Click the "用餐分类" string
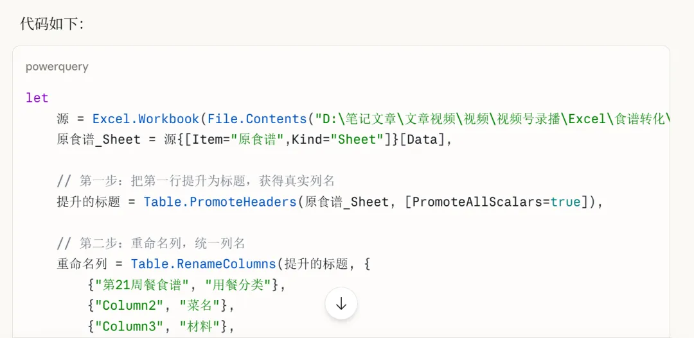 click(242, 284)
